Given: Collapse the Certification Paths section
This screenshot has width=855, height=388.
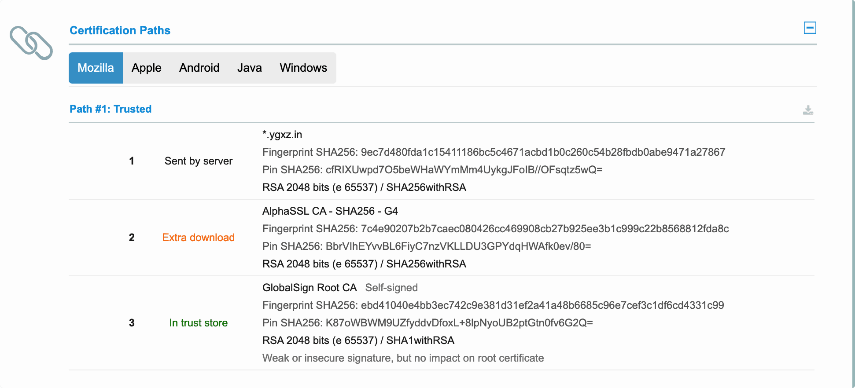Looking at the screenshot, I should coord(810,28).
